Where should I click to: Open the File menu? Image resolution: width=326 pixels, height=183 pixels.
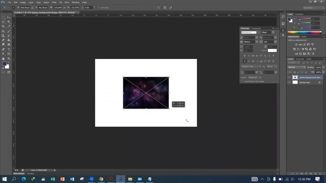tap(10, 2)
